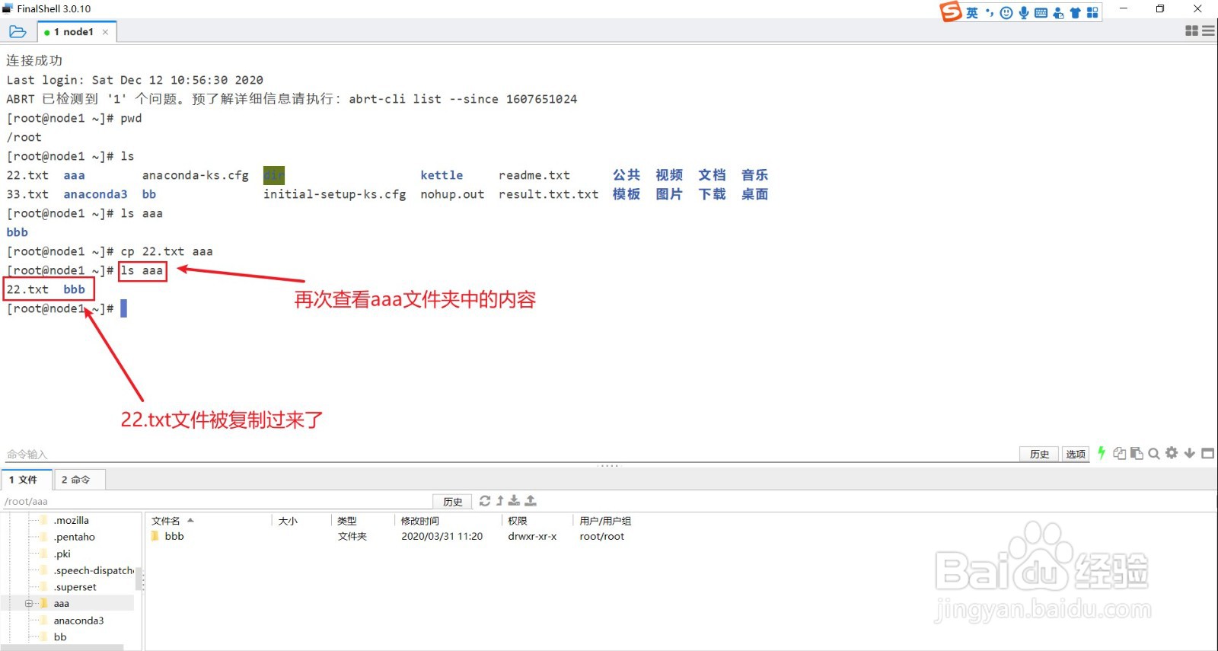
Task: Select .speech-dispatcher folder in tree
Action: click(93, 571)
